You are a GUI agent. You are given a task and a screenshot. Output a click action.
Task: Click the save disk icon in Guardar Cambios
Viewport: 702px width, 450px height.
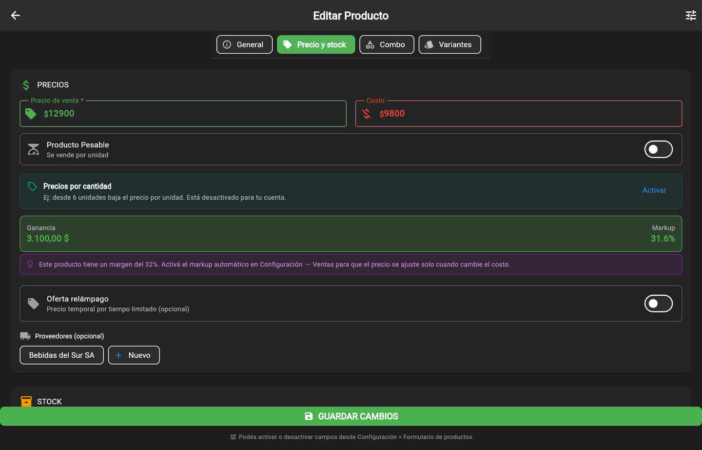point(309,416)
